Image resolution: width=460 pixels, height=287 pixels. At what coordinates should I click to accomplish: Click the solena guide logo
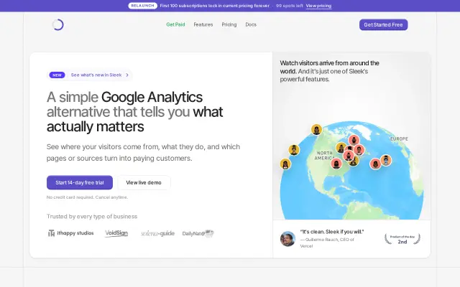(158, 233)
